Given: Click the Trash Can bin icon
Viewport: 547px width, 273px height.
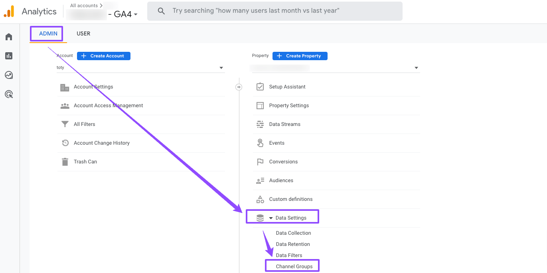Looking at the screenshot, I should (x=65, y=162).
